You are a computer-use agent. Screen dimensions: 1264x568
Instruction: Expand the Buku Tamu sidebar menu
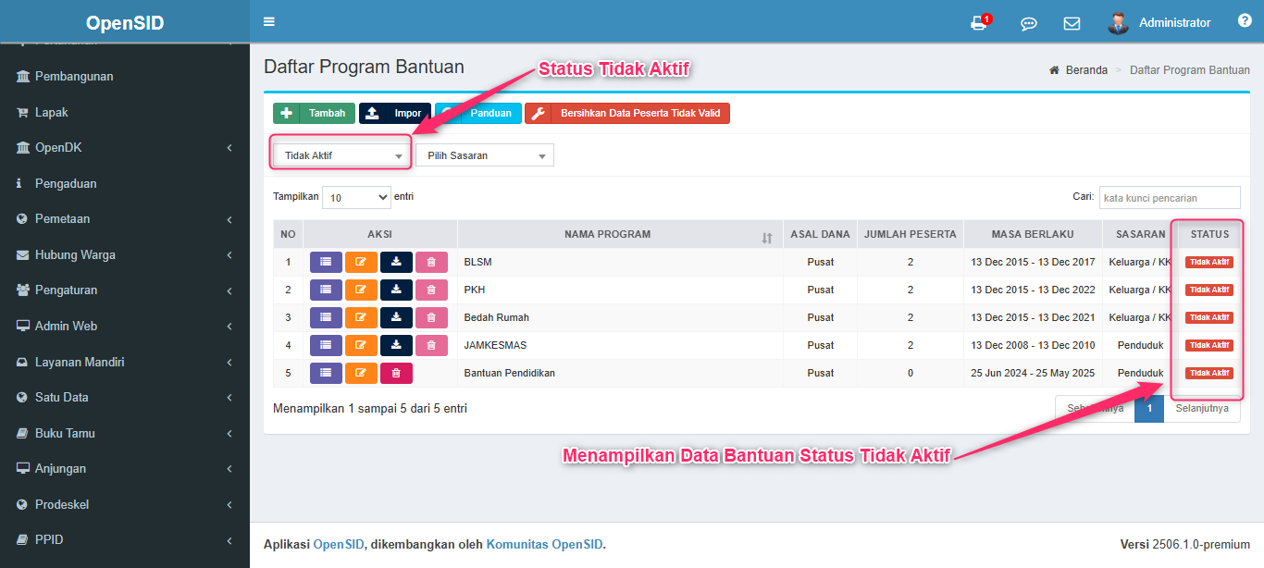[125, 433]
